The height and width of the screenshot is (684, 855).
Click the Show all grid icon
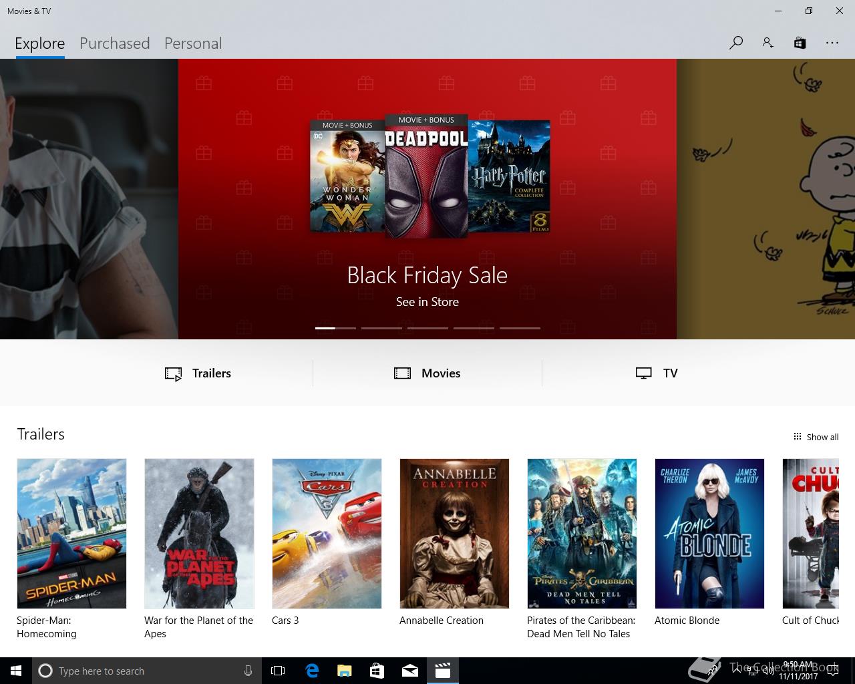[797, 437]
